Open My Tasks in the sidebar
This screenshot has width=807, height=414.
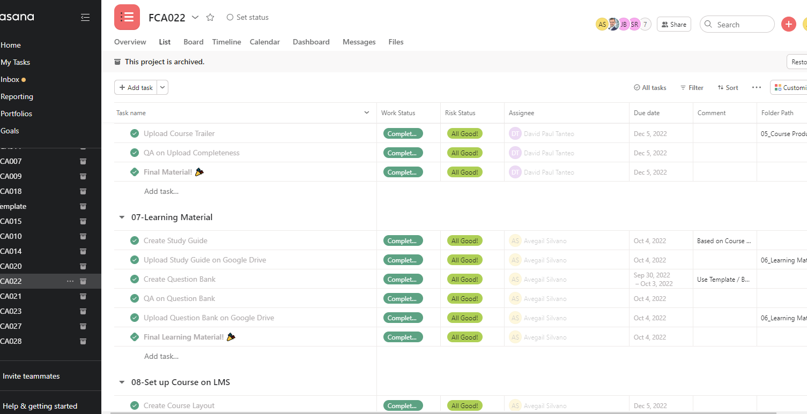[15, 62]
